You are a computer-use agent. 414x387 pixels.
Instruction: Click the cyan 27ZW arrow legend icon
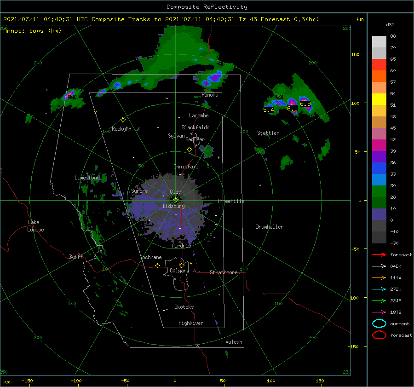pos(379,289)
